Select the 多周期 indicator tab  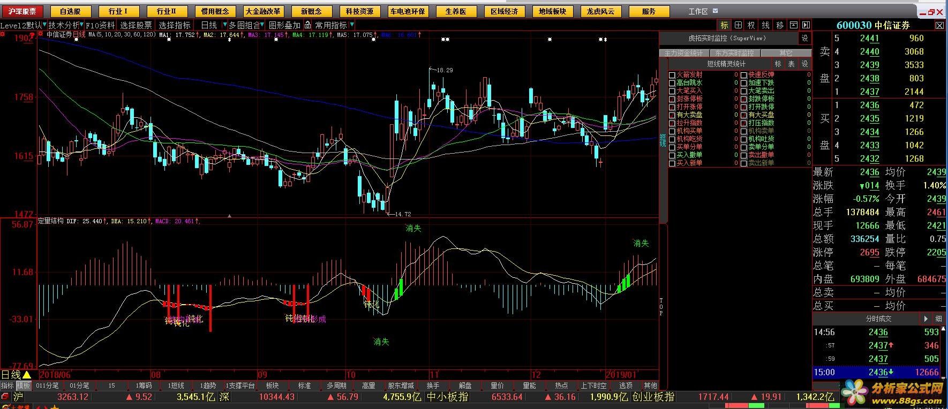[x=336, y=385]
